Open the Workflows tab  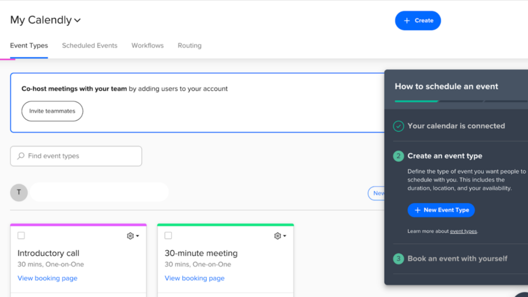[147, 45]
